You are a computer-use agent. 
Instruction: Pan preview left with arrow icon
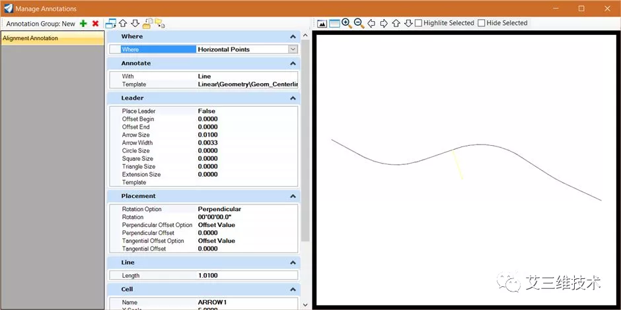coord(371,23)
